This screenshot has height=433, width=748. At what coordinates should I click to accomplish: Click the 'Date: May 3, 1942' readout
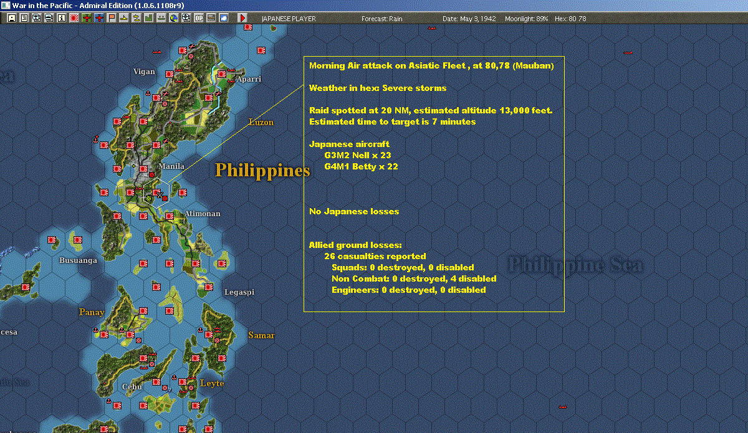point(469,19)
